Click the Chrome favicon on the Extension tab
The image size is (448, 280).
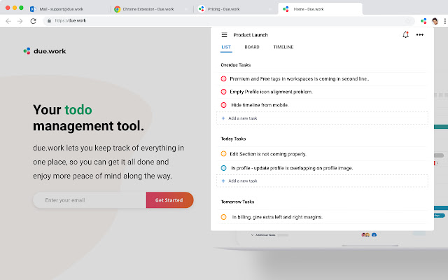(117, 9)
